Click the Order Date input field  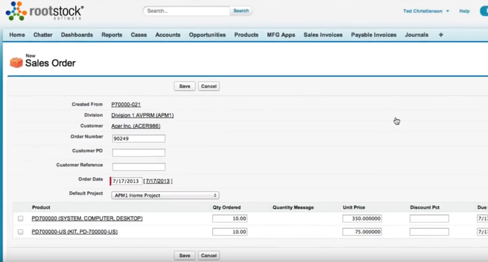tap(126, 181)
